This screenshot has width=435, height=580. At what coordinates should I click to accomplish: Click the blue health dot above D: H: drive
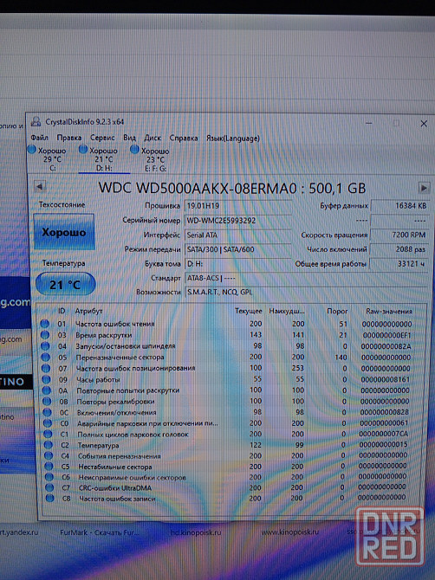83,150
